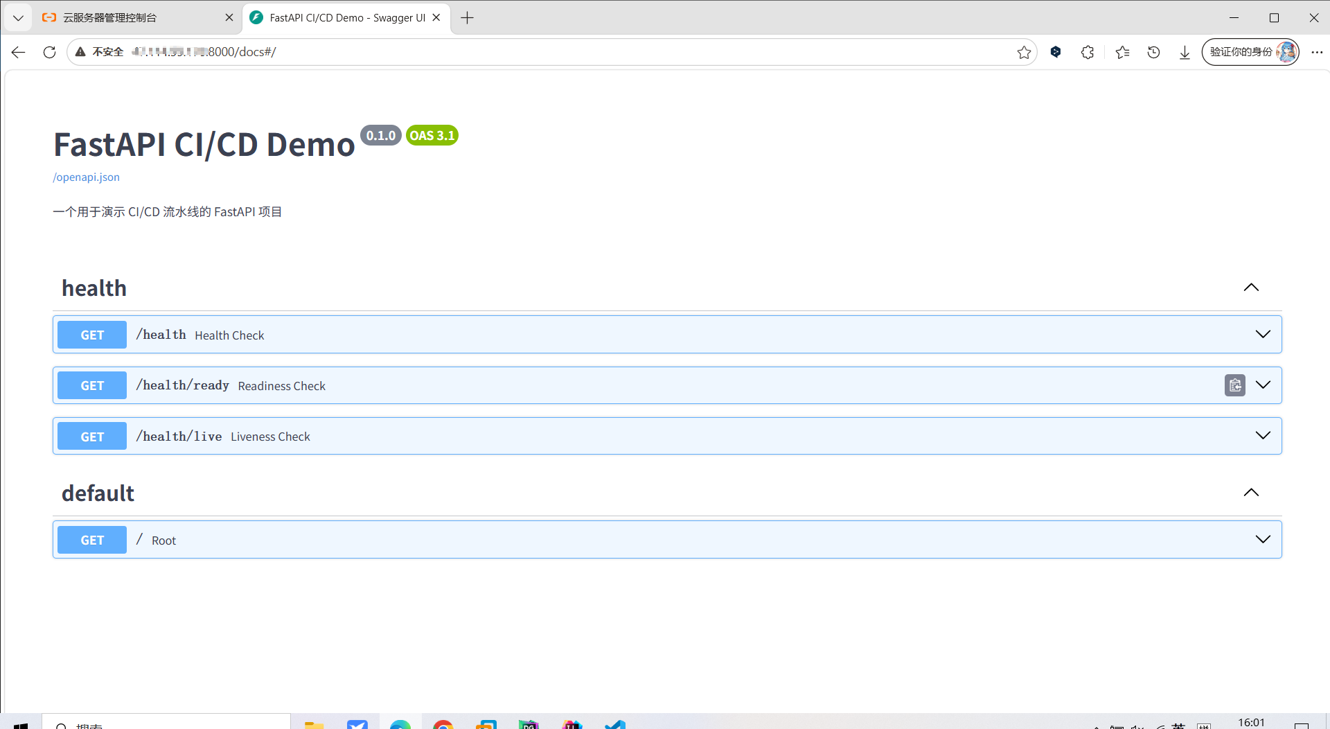Bookmark this page with star icon

pyautogui.click(x=1024, y=52)
